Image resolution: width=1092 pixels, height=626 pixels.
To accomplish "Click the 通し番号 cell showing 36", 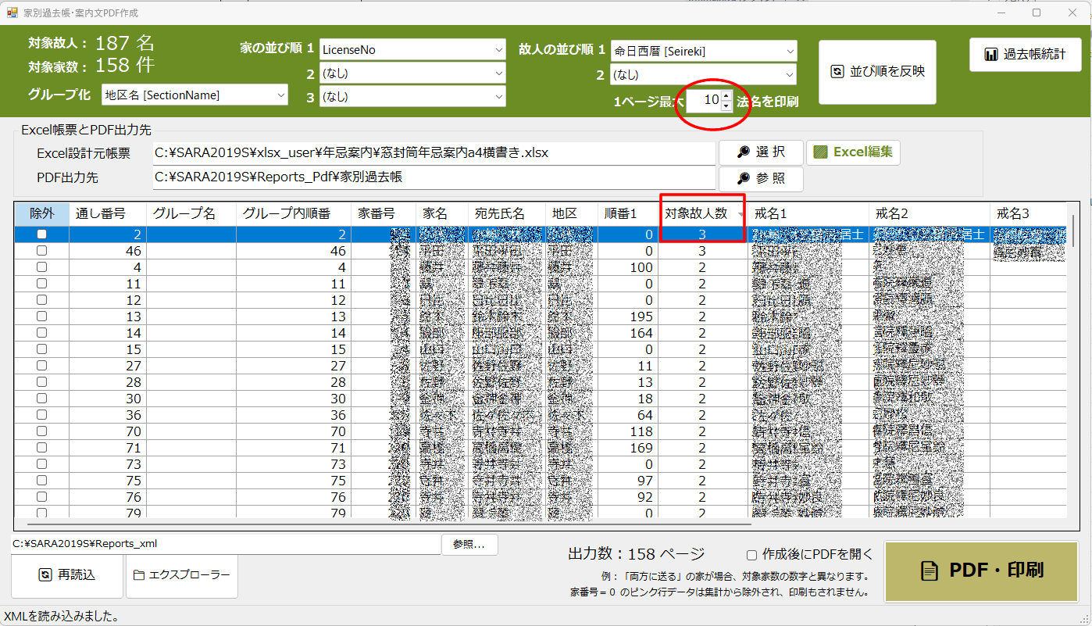I will 108,415.
